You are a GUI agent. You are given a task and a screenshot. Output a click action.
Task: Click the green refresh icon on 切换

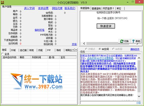click(x=122, y=41)
